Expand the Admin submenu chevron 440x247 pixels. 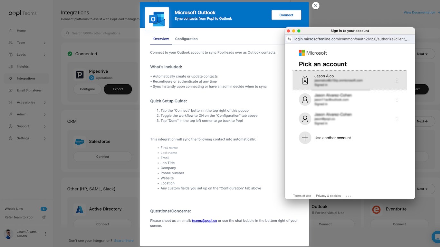tap(45, 114)
